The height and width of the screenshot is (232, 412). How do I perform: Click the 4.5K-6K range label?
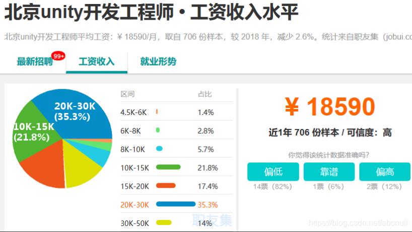click(133, 112)
